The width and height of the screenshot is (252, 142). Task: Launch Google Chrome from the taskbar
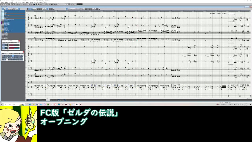[70, 104]
